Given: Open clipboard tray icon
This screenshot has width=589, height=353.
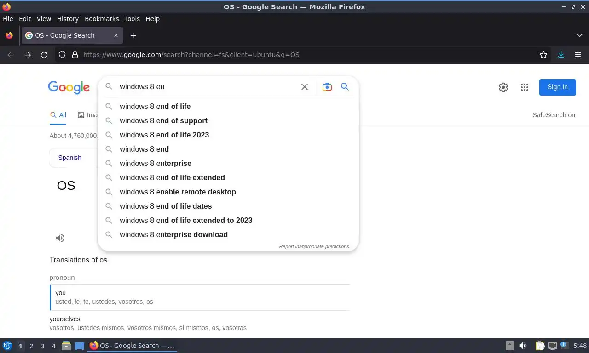Looking at the screenshot, I should coord(540,346).
